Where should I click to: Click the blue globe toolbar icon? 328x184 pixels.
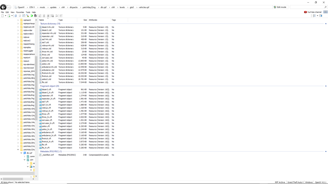coord(16,16)
